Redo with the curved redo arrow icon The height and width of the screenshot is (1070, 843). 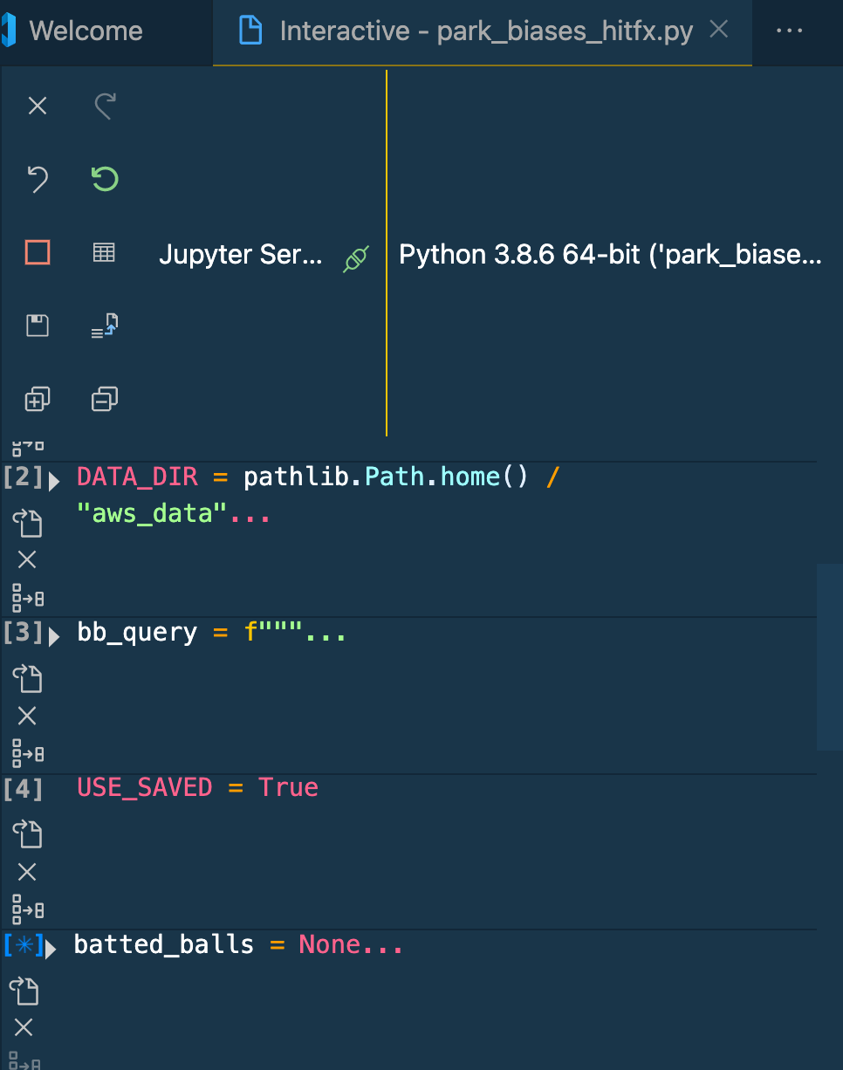[104, 105]
